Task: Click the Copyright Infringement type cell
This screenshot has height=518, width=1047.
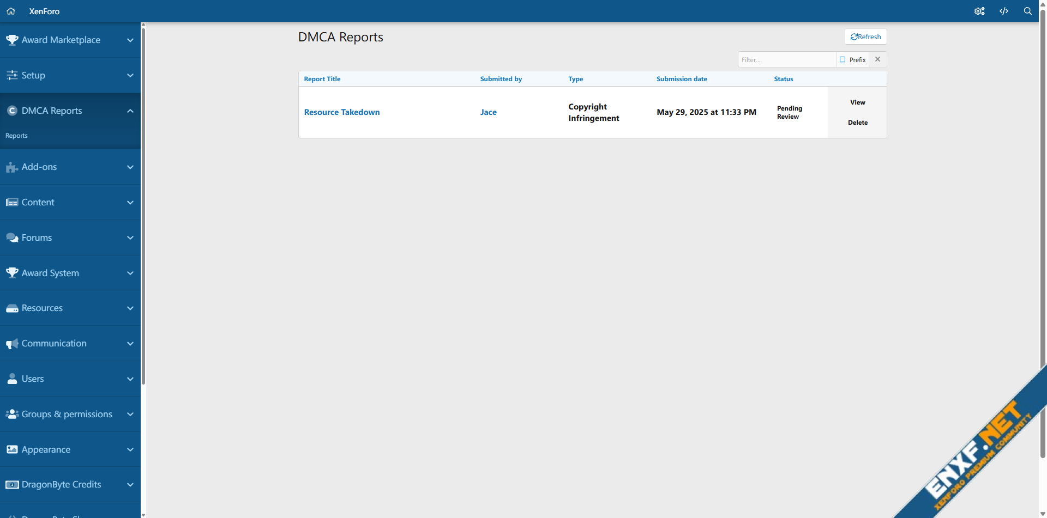Action: (x=594, y=112)
